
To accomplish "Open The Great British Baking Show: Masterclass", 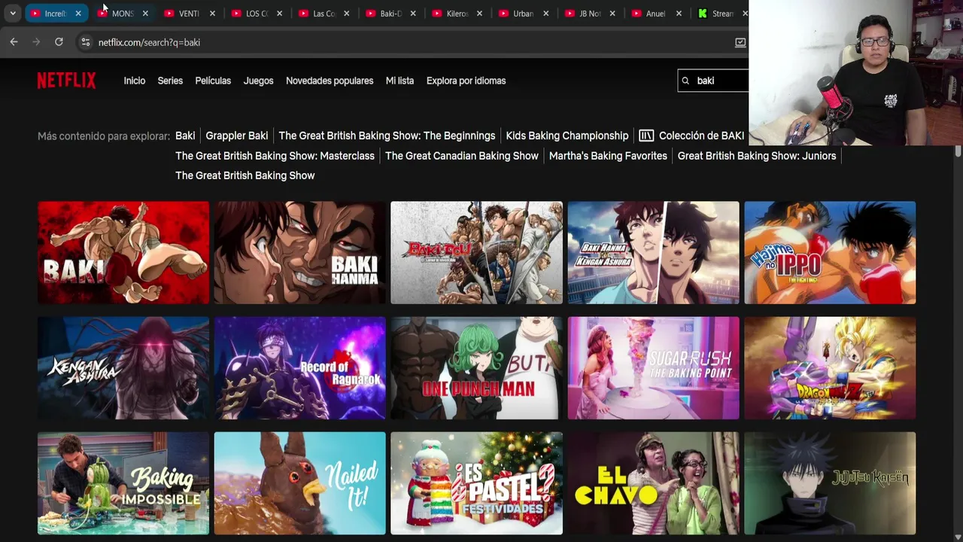I will point(275,156).
